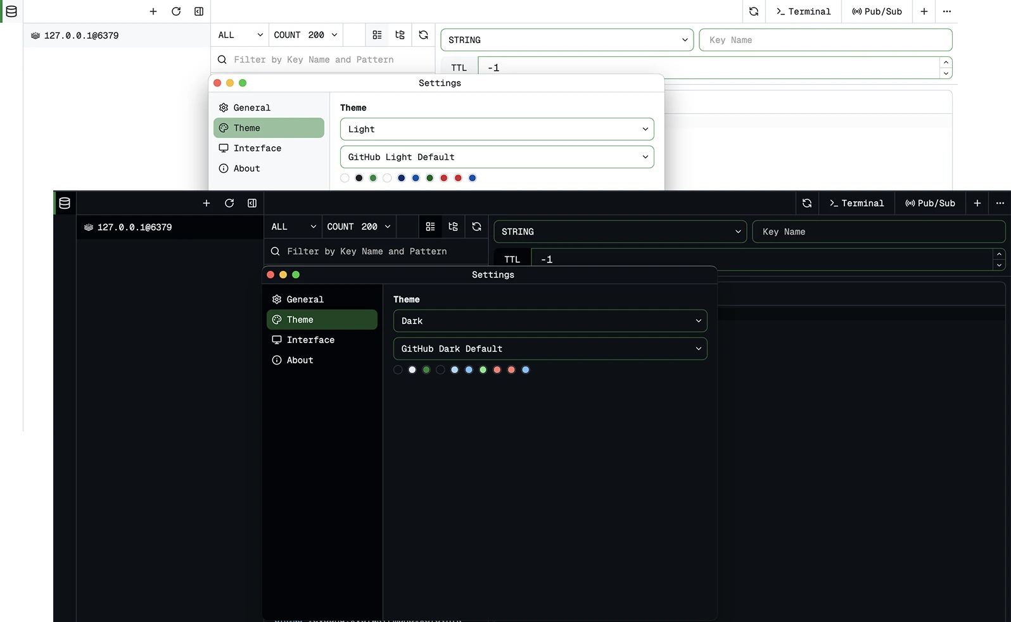
Task: Refresh connections in dark window sidebar
Action: [x=229, y=203]
